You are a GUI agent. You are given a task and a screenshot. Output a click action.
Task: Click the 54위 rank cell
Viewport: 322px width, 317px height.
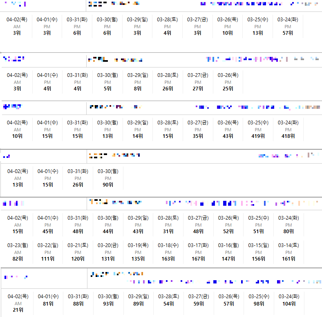pyautogui.click(x=169, y=304)
